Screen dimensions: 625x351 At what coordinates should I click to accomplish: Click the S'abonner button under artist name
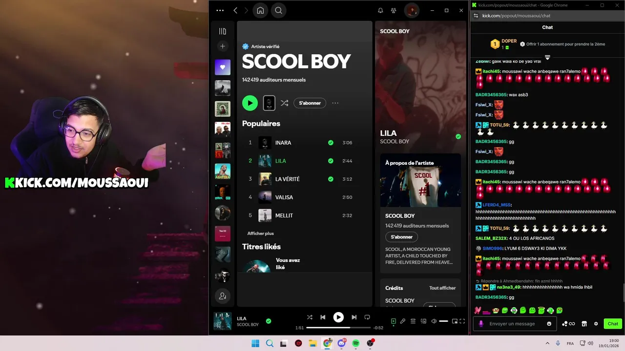pyautogui.click(x=310, y=103)
